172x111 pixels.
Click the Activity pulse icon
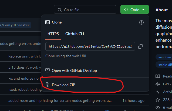158,92
